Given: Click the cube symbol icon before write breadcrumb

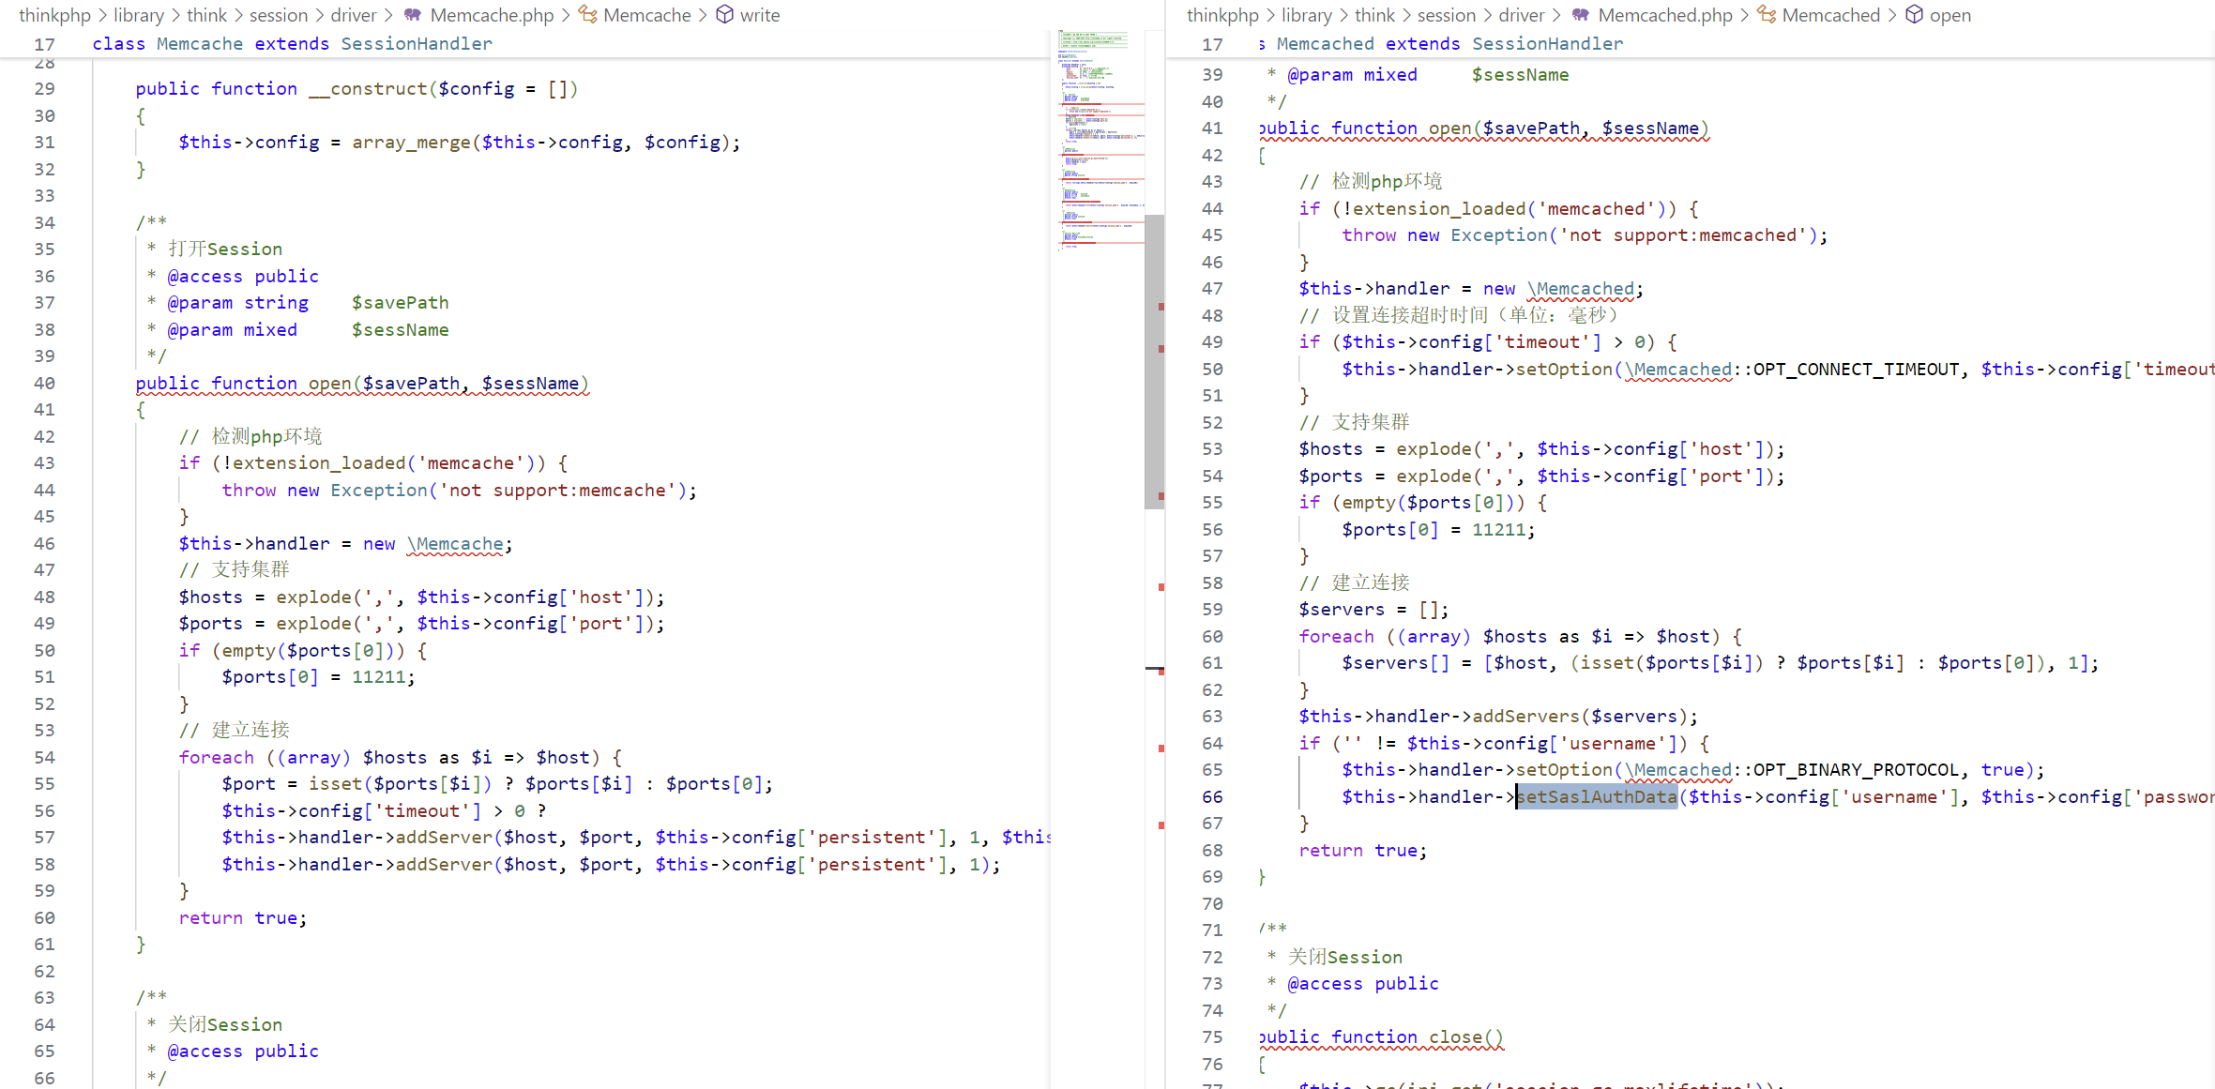Looking at the screenshot, I should click(x=723, y=15).
